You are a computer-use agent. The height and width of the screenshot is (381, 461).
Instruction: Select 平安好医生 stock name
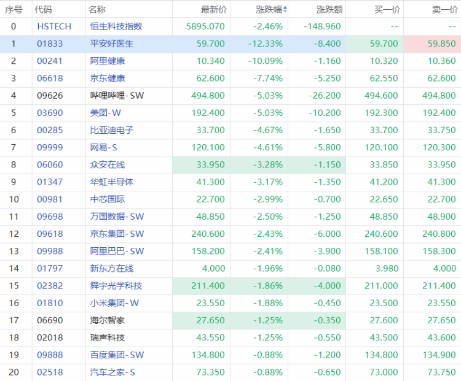coord(112,44)
